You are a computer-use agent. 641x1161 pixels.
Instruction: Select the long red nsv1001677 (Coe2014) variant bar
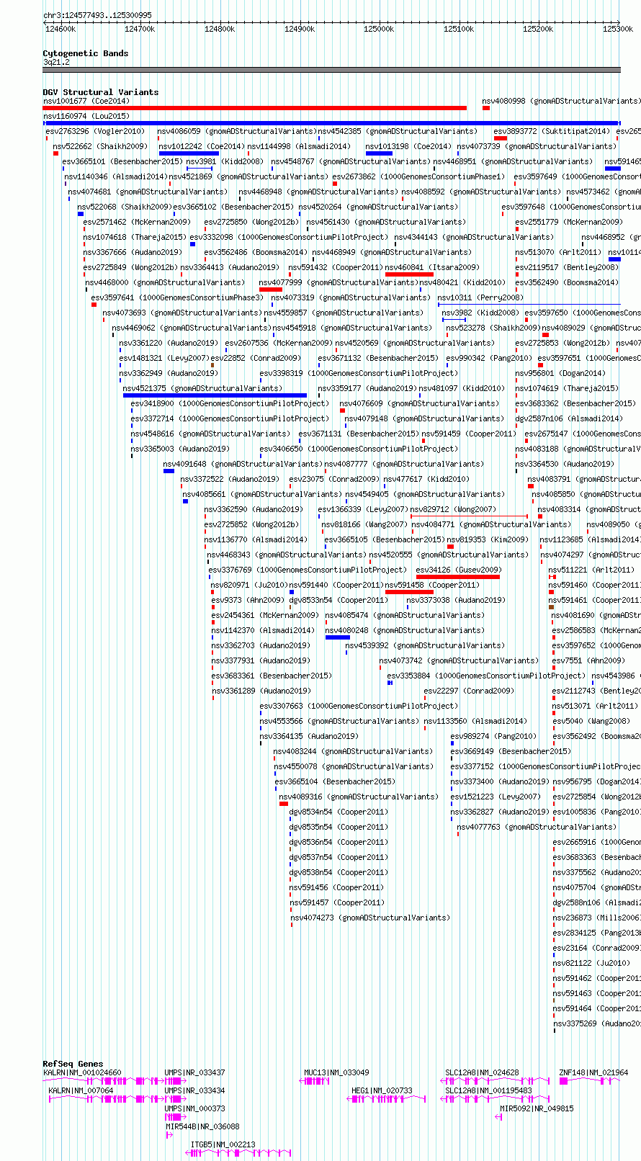255,108
